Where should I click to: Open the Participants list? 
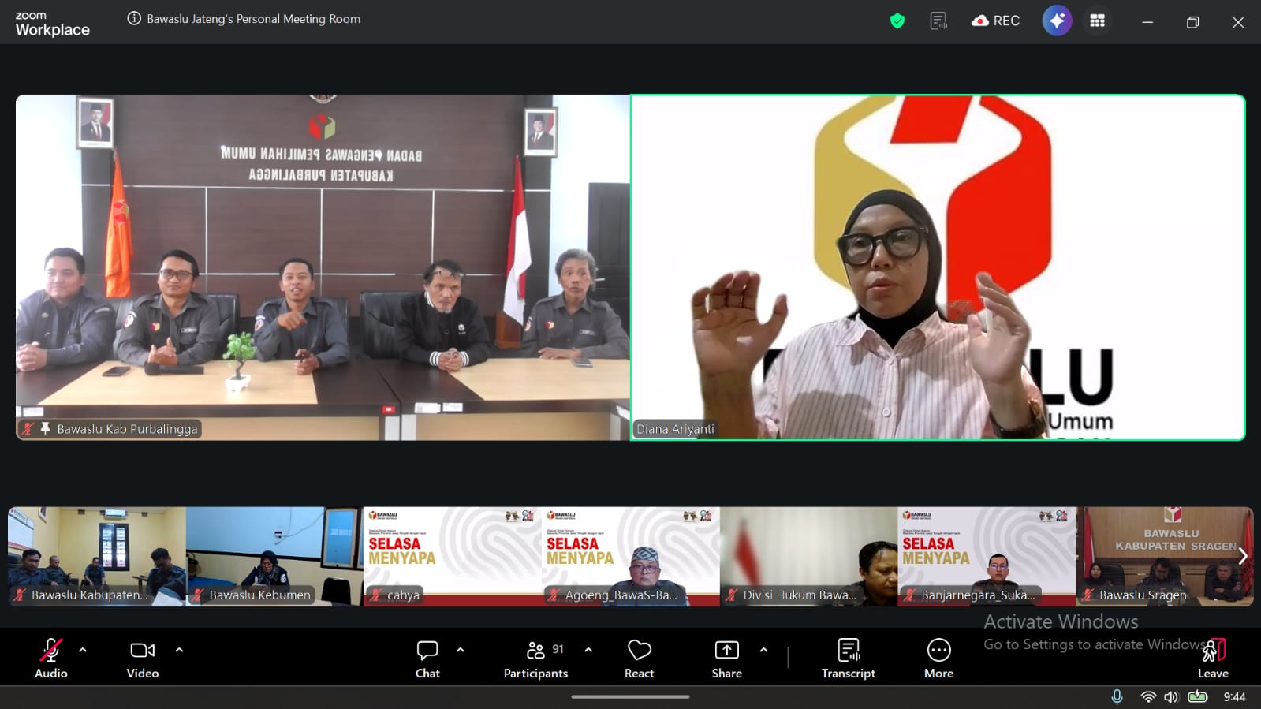click(x=535, y=659)
